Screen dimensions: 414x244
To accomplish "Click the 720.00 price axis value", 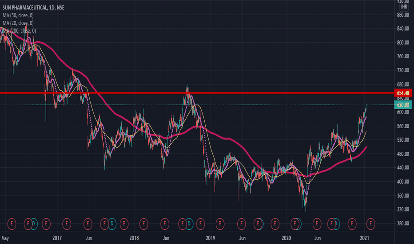I will [x=403, y=71].
